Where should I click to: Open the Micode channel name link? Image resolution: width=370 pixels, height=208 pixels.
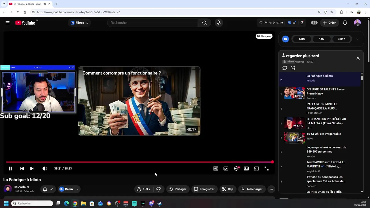(20, 187)
